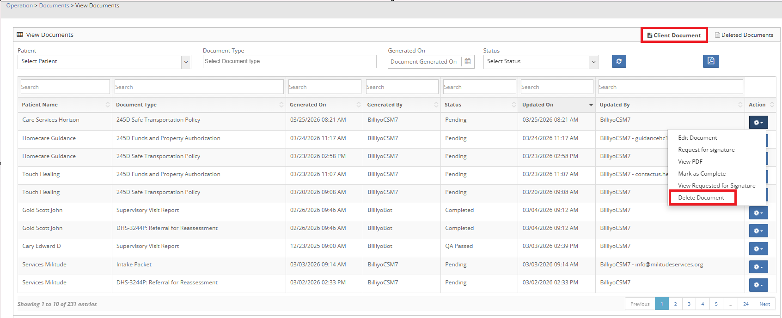The width and height of the screenshot is (782, 318).
Task: Click the Patient Name search field
Action: (x=65, y=87)
